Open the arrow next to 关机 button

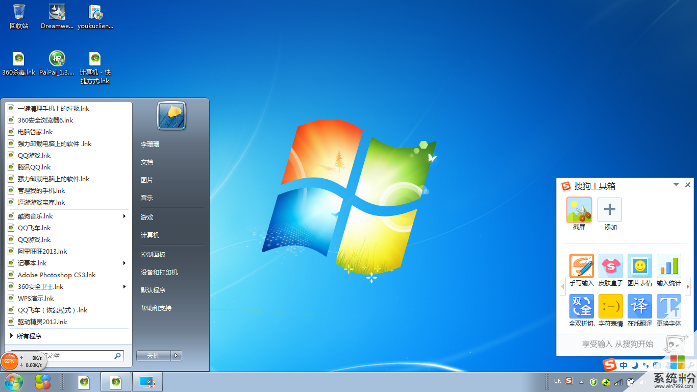176,356
